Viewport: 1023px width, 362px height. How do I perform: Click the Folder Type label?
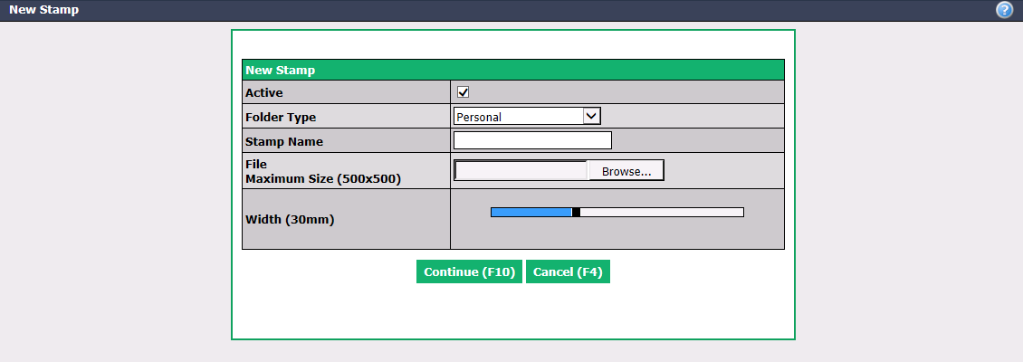pyautogui.click(x=281, y=118)
